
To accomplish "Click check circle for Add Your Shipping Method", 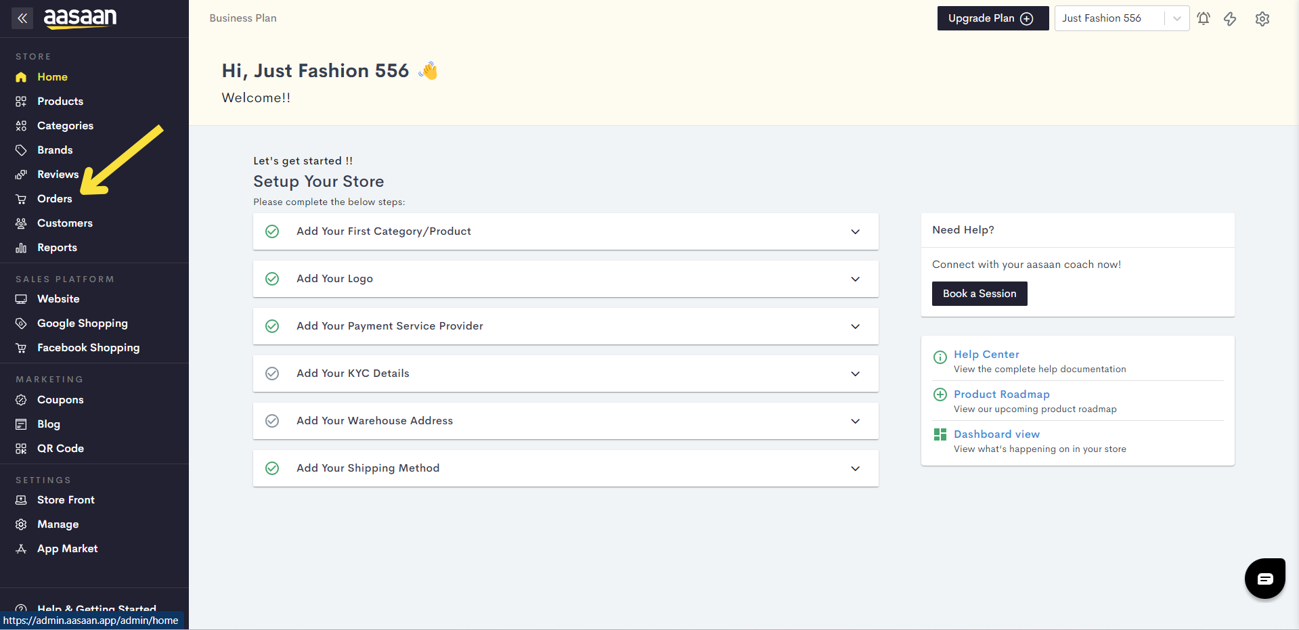I will [272, 468].
